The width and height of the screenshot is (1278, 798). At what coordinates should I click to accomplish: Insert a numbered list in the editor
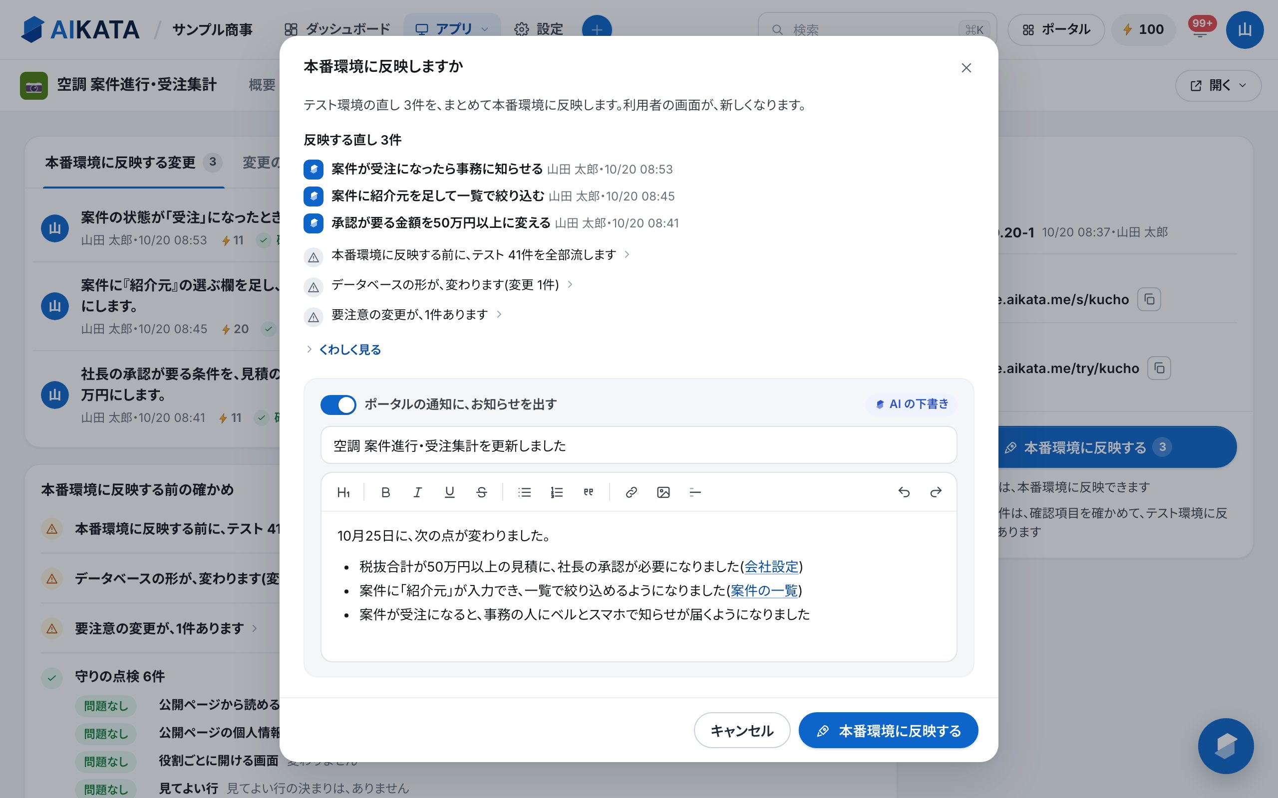(557, 492)
